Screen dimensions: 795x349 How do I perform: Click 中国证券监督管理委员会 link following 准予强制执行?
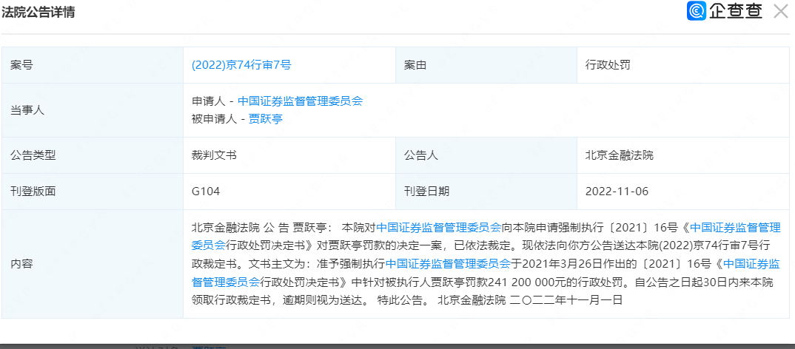coord(448,263)
